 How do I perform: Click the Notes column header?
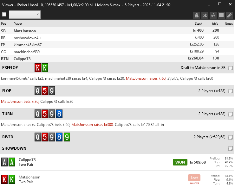(229, 24)
